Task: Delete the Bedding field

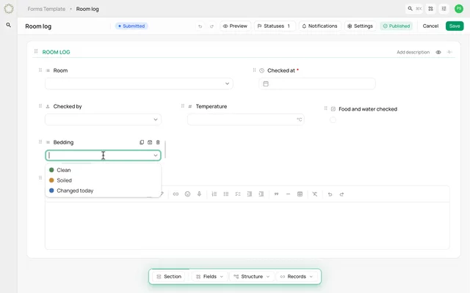Action: (158, 142)
